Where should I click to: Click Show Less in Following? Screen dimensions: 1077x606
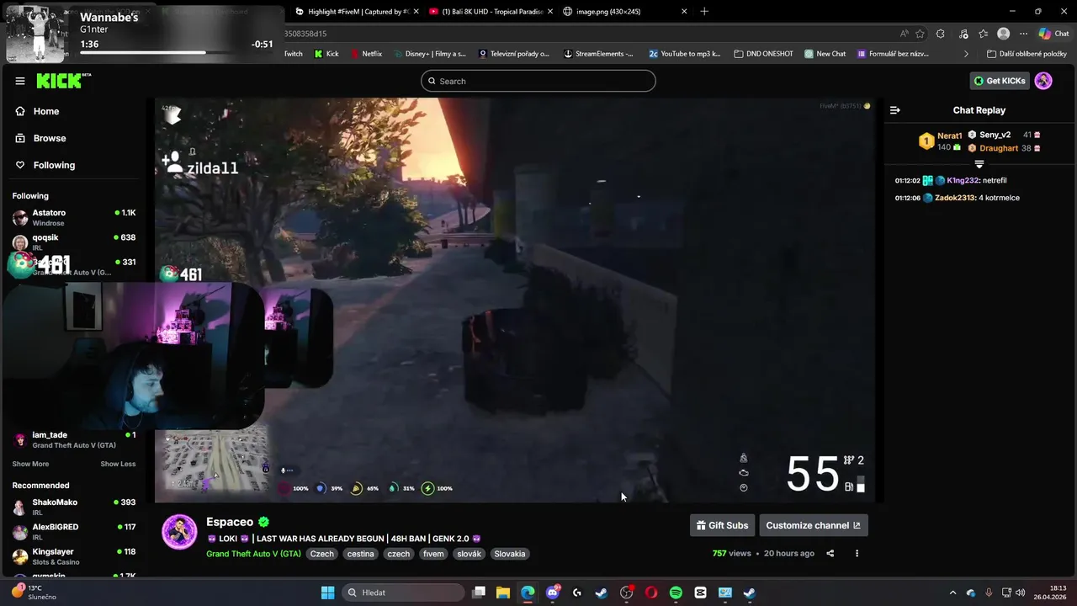(118, 464)
